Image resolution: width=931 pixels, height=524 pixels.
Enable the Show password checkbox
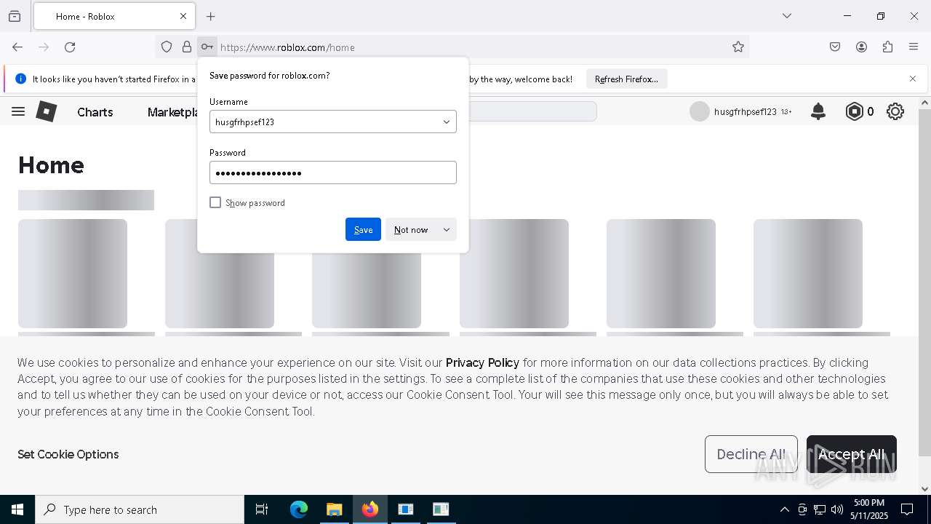215,202
